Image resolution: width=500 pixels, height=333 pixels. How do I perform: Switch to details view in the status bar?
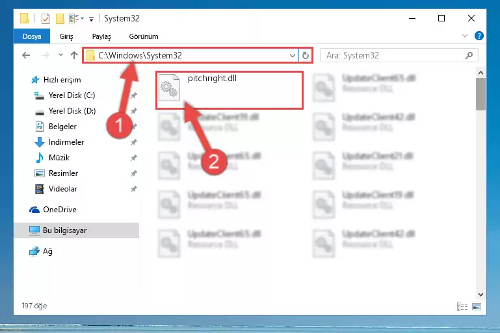click(x=462, y=306)
